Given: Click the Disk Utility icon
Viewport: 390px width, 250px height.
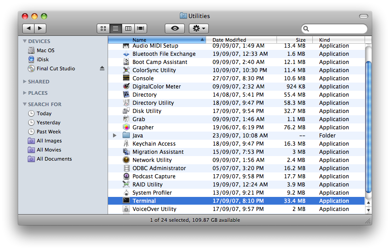Looking at the screenshot, I should [126, 111].
